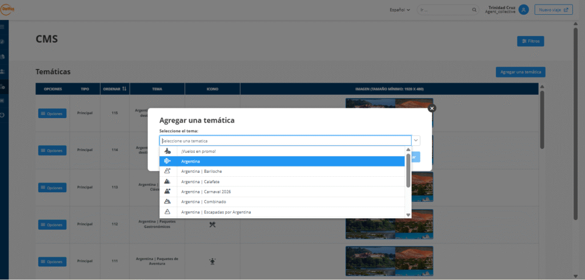585x280 pixels.
Task: Click the user avatar icon for Trinidad Cruz
Action: (523, 10)
